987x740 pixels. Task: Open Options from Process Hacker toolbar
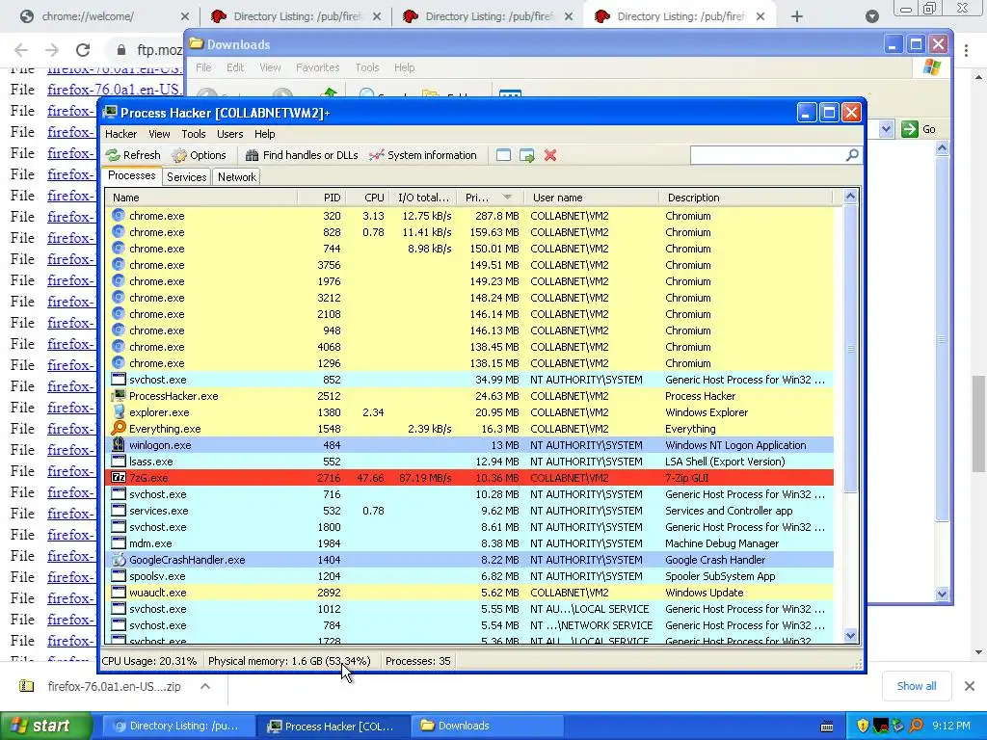click(x=199, y=155)
